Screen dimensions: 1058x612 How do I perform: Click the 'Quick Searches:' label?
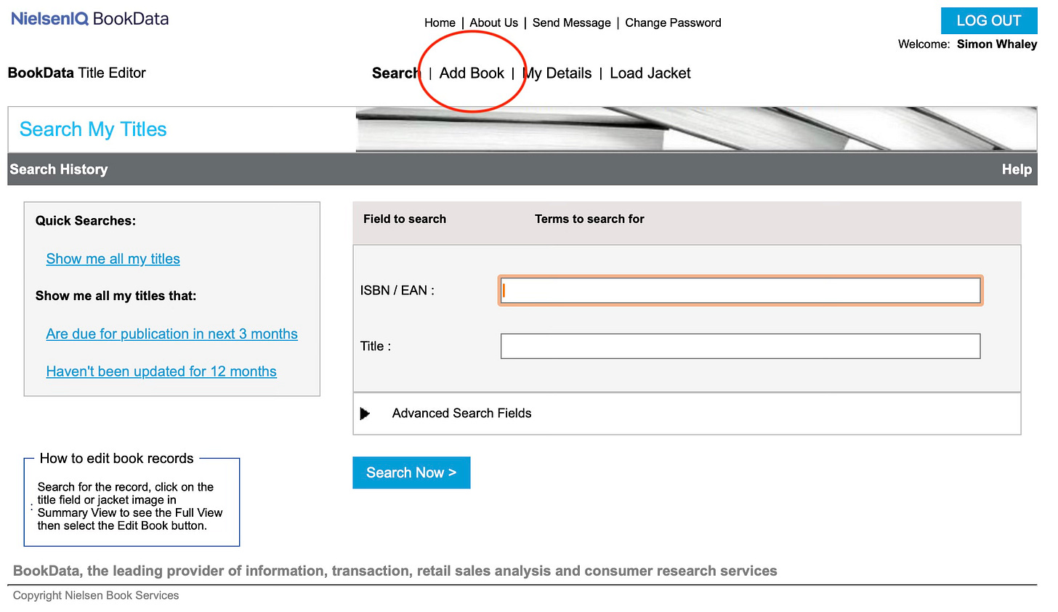(x=86, y=221)
